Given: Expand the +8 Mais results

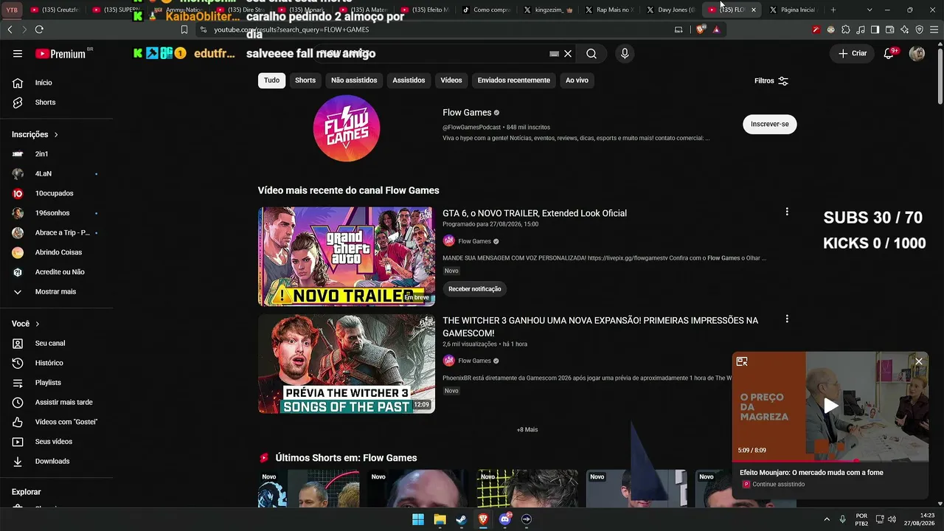Looking at the screenshot, I should coord(527,430).
